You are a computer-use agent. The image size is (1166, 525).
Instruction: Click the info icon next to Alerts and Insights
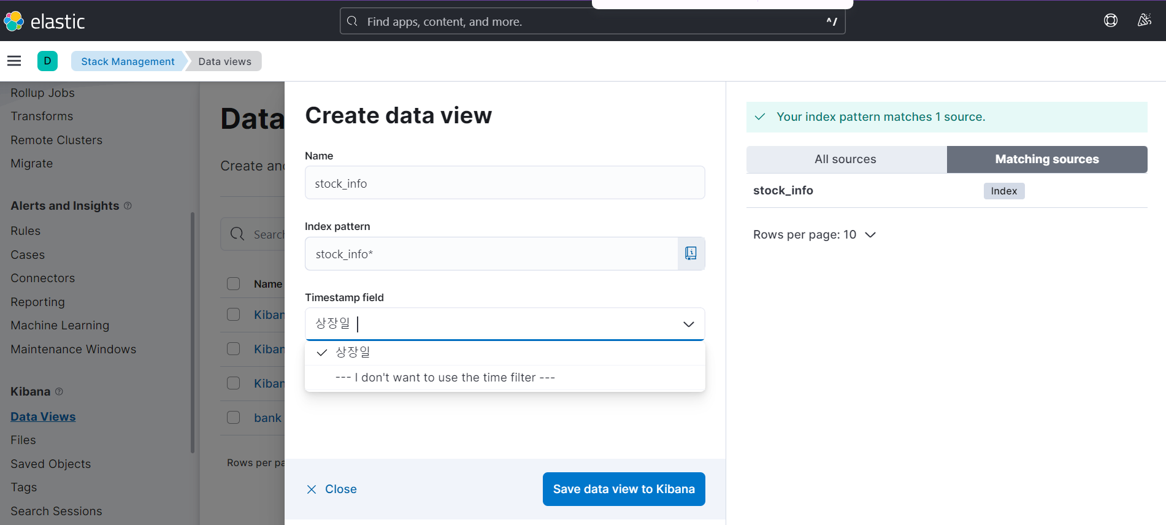pyautogui.click(x=128, y=205)
